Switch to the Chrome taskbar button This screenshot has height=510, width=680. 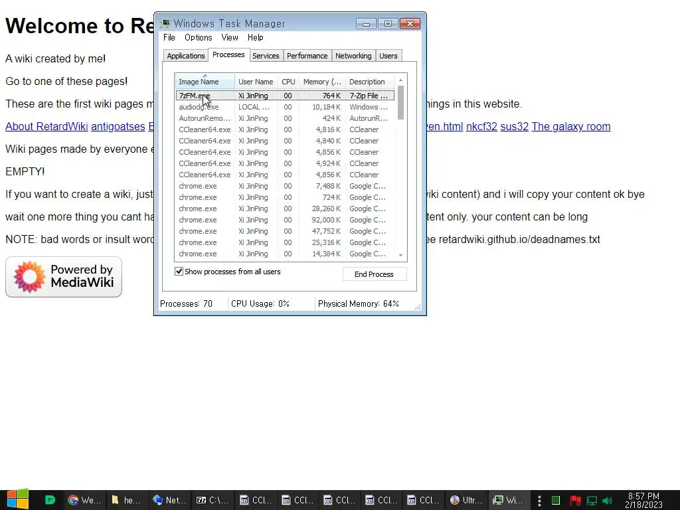[x=84, y=500]
